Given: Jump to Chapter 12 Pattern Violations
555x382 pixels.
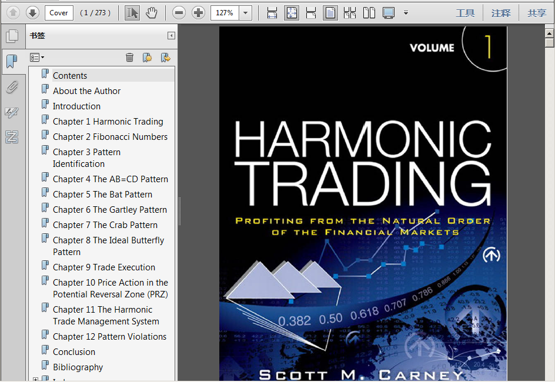Looking at the screenshot, I should coord(110,336).
